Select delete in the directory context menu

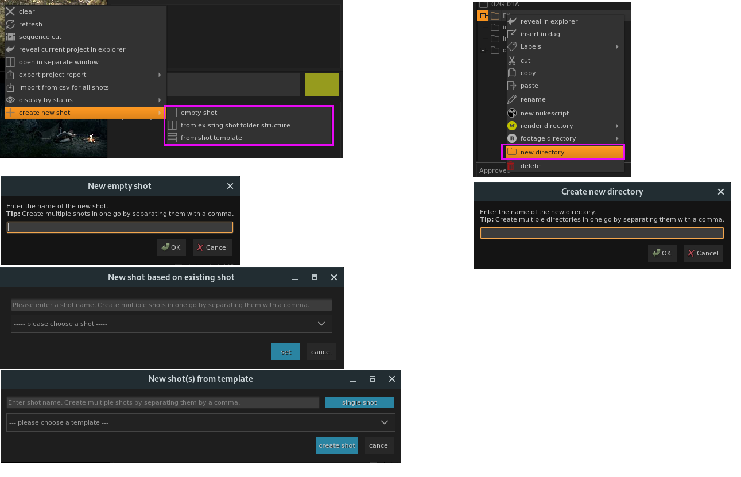(530, 166)
